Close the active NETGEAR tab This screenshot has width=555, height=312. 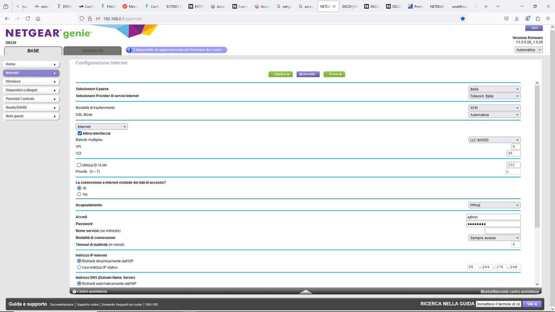pyautogui.click(x=334, y=6)
